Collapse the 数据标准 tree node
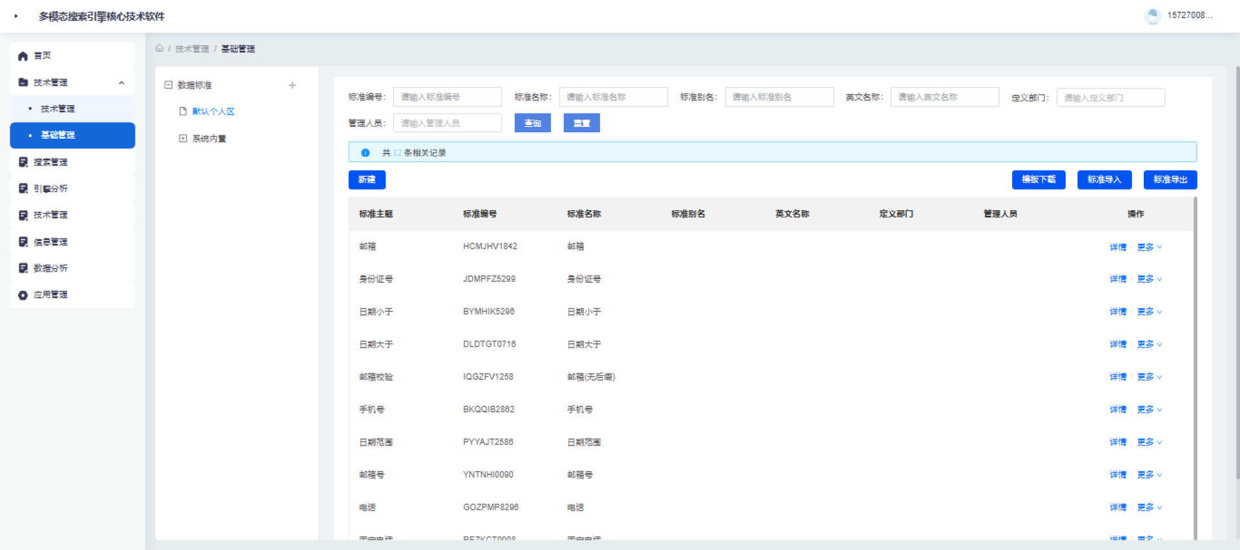Screen dimensions: 1240x550 169,85
